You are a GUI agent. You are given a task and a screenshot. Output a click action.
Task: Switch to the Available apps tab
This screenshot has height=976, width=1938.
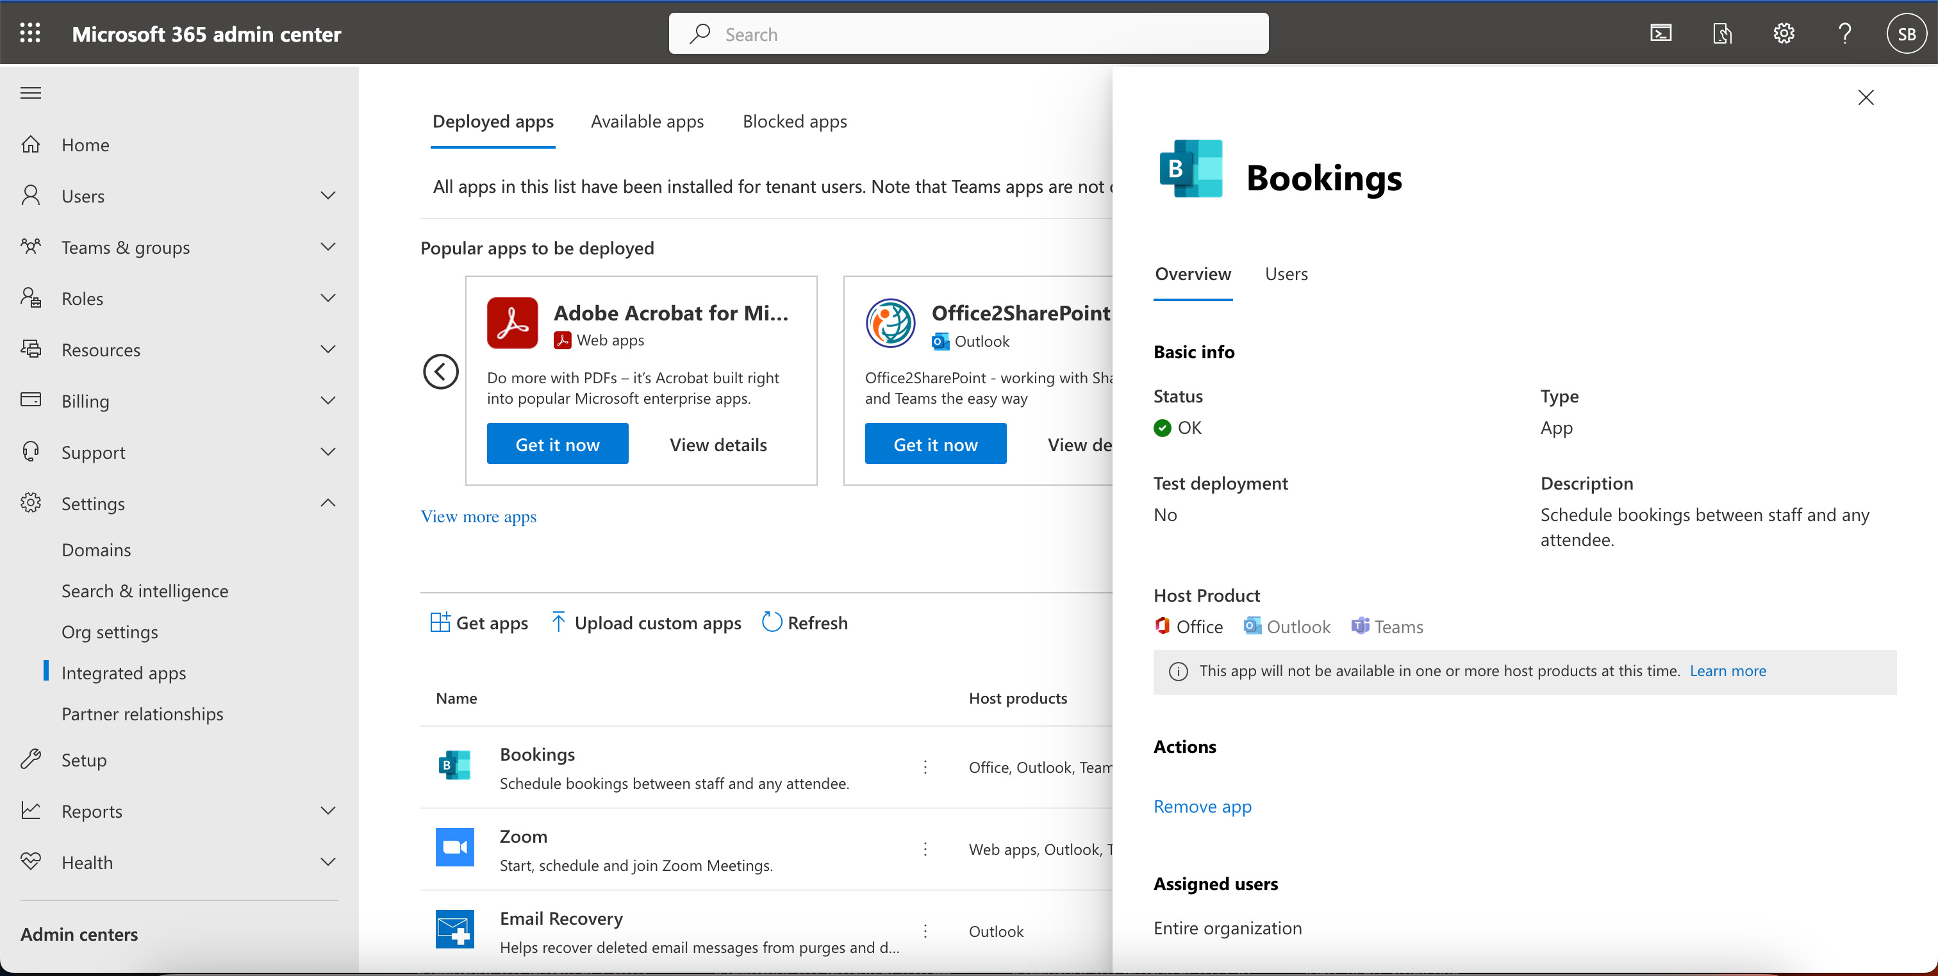(x=647, y=121)
